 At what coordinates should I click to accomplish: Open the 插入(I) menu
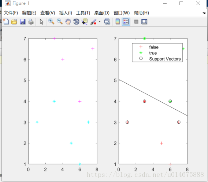click(66, 13)
